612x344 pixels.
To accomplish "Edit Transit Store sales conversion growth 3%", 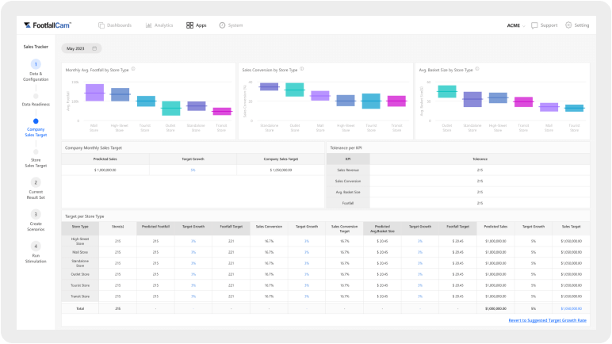I will click(307, 296).
